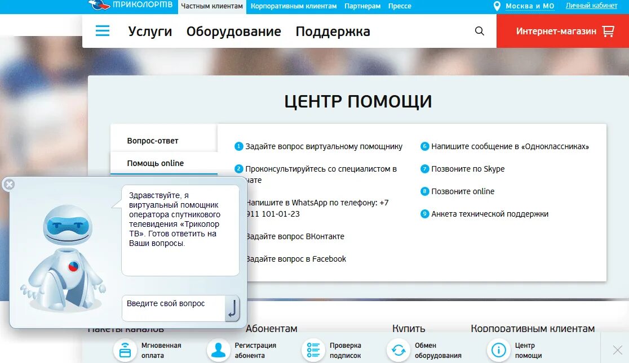Click Задайте вопрос в Facebook

[296, 259]
